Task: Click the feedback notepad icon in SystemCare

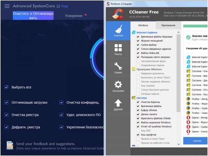Action: (x=10, y=145)
